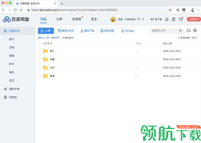This screenshot has width=201, height=143.
Task: Open the 网盘 tab
Action: tap(43, 19)
